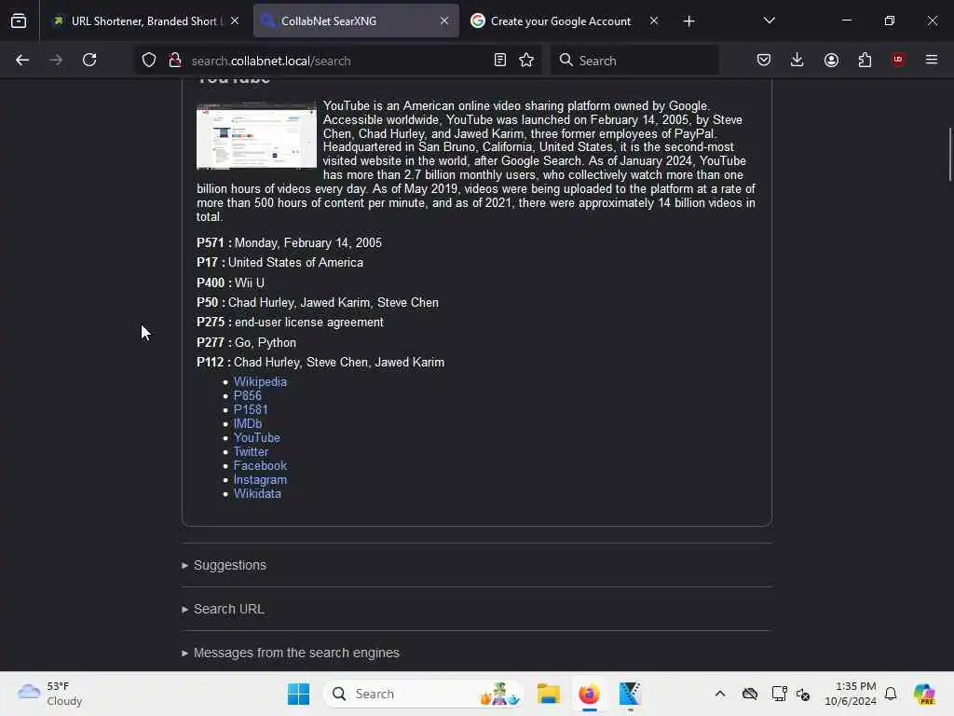
Task: Click the 'P275 : end-user license agreement' text
Action: click(x=291, y=322)
